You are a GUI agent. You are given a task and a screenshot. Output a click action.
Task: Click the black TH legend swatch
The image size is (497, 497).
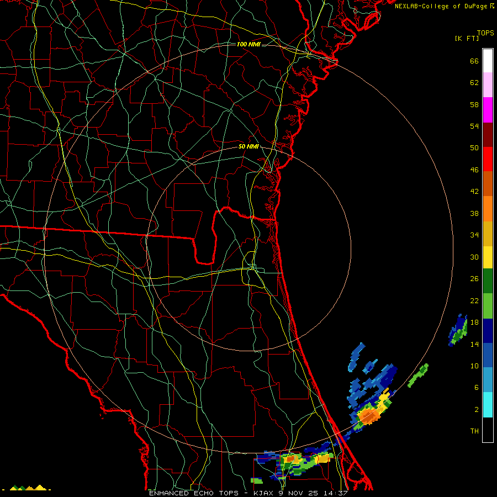488,430
